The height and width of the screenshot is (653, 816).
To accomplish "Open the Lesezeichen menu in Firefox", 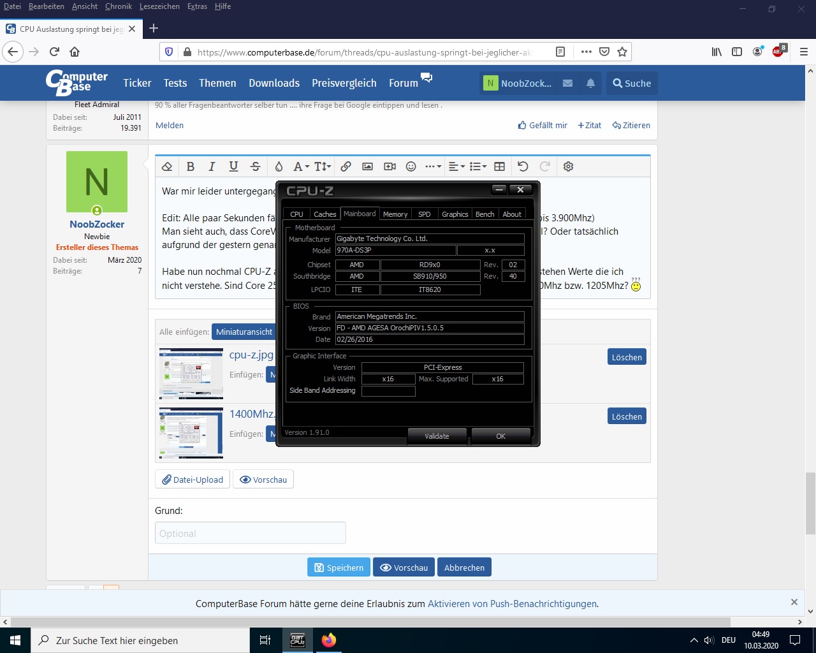I will click(x=159, y=6).
